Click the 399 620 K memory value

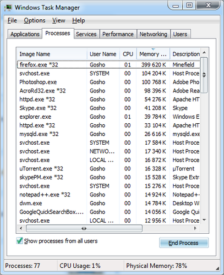[154, 64]
